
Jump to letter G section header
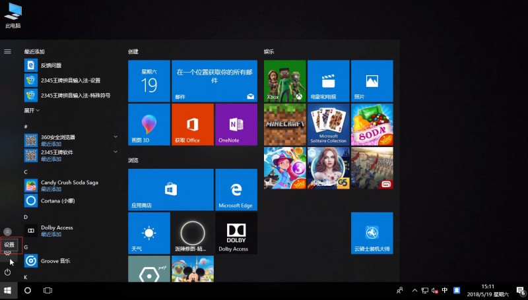26,247
